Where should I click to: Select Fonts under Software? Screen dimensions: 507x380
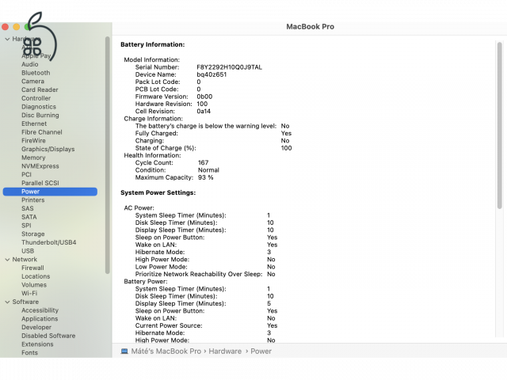tap(29, 352)
